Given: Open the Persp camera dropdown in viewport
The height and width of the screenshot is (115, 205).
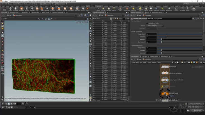Looking at the screenshot, I should point(78,22).
